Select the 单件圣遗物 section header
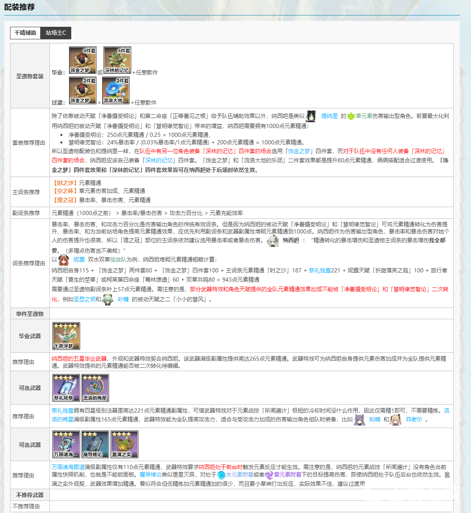Viewport: 471px width, 513px height. pos(30,314)
